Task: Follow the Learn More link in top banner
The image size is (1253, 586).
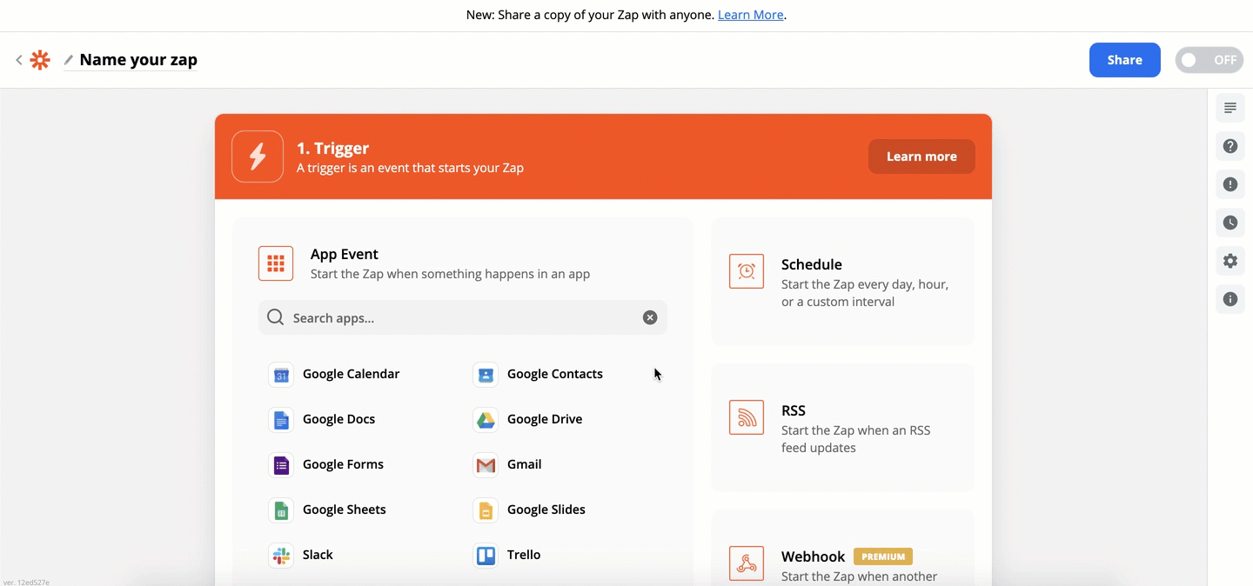Action: pyautogui.click(x=750, y=15)
